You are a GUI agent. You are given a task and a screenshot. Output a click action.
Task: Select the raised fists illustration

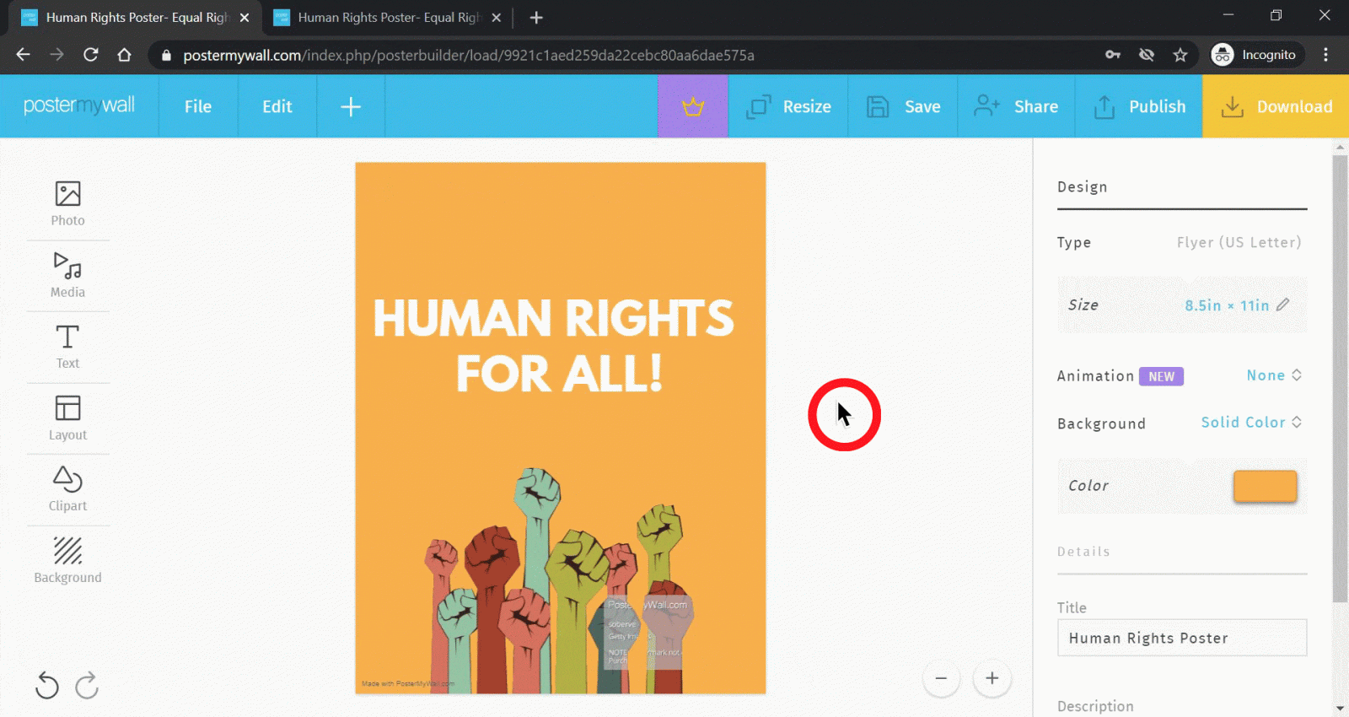[x=559, y=582]
